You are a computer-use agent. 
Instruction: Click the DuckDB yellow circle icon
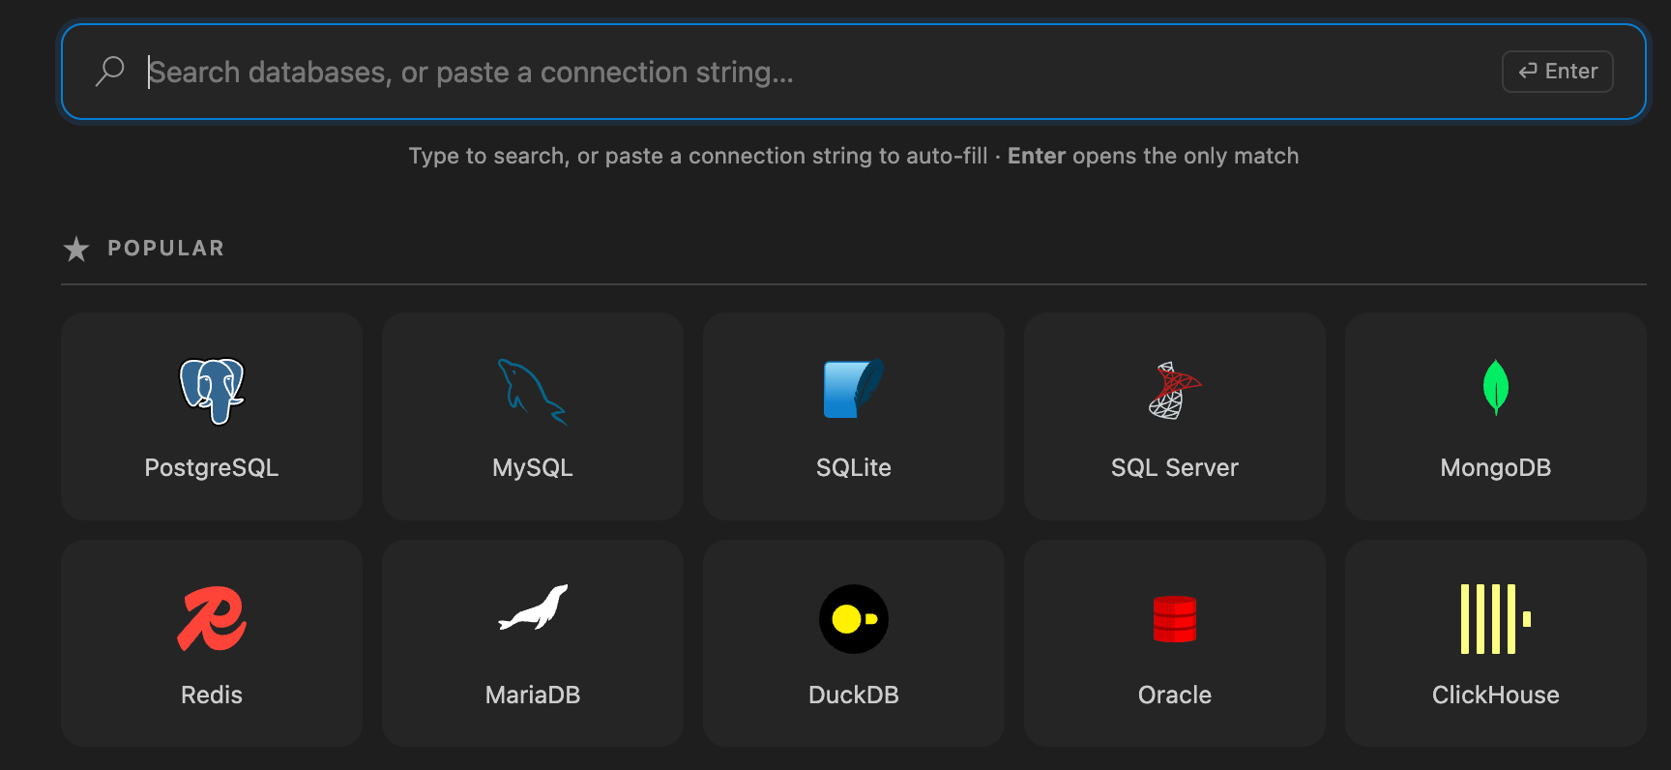[x=854, y=619]
